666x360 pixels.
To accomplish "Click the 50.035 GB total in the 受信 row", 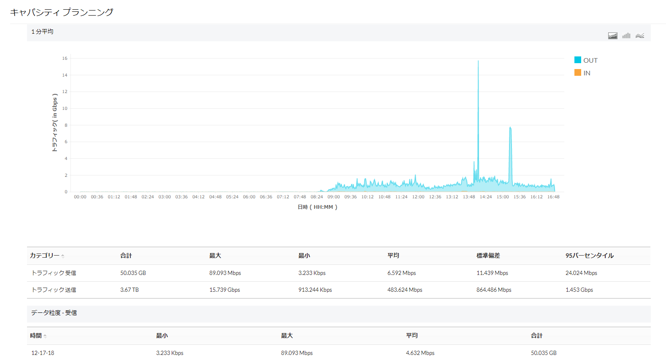I will coord(133,273).
